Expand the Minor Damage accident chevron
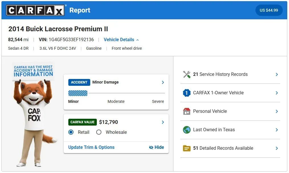Image resolution: width=289 pixels, height=173 pixels. point(163,82)
